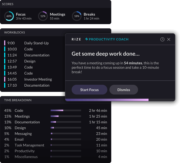Viewport: 180px width, 163px height.
Task: Click the '54 minutes' text in coach message
Action: [x=133, y=63]
